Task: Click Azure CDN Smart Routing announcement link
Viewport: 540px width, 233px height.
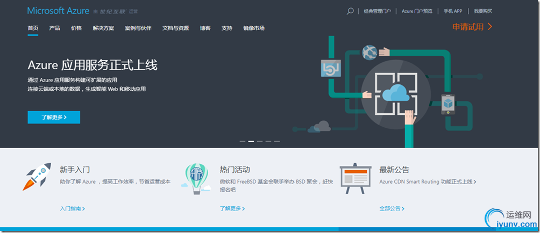Action: [428, 182]
